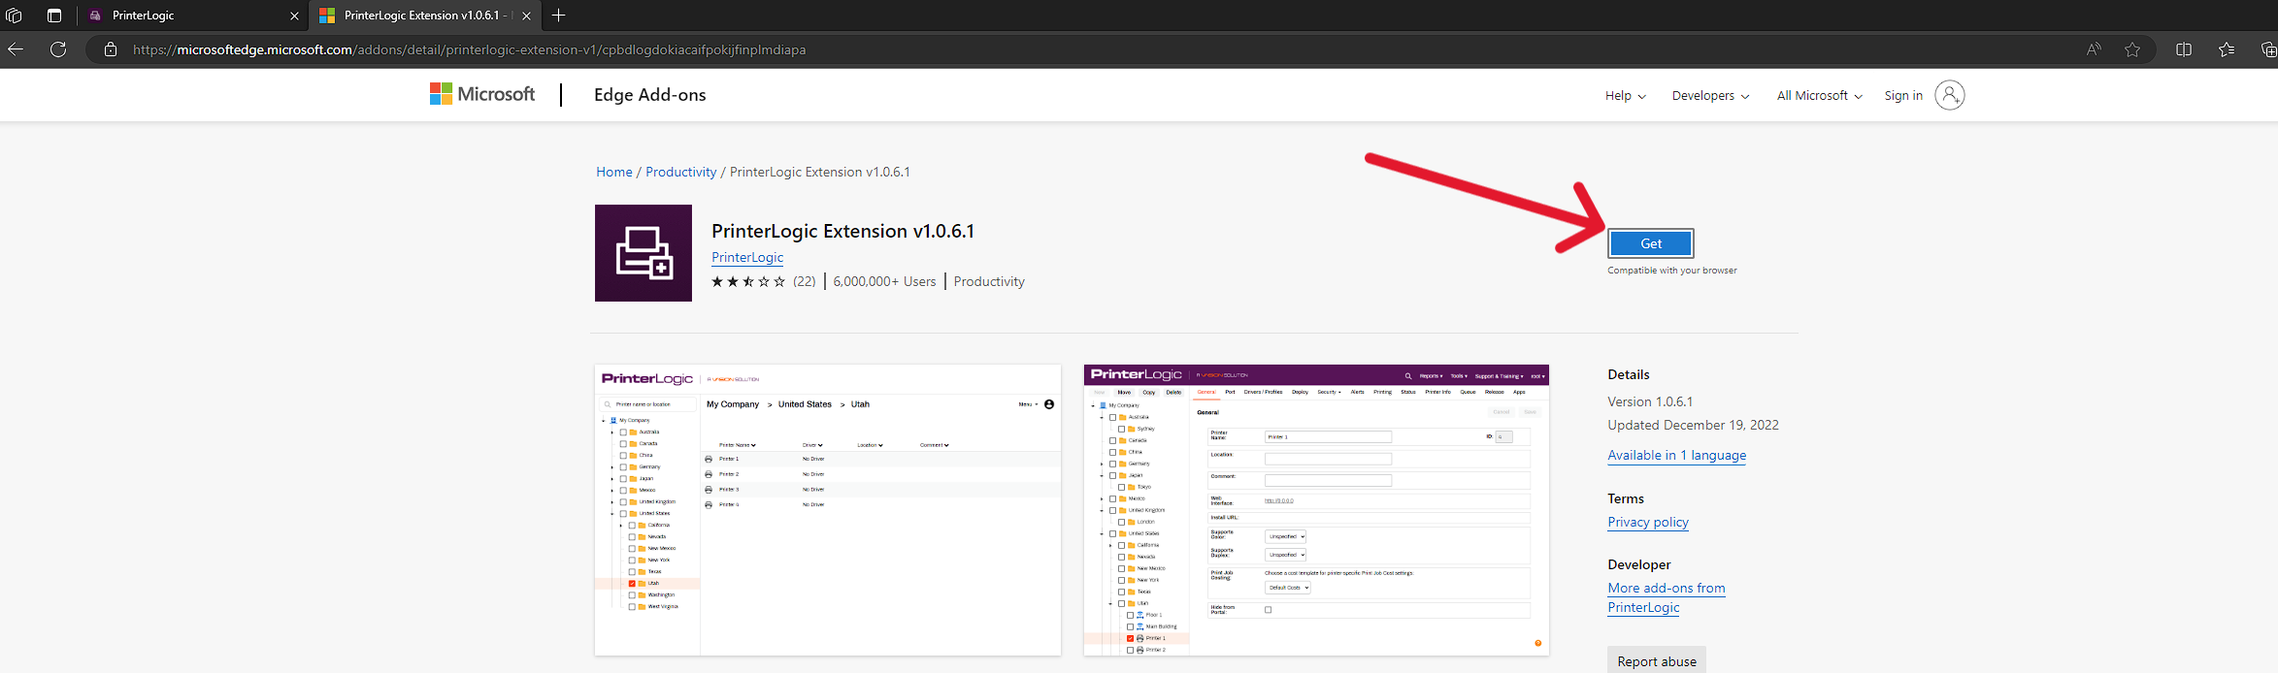Open Available in 1 language link
Screen dimensions: 2278x673
click(1676, 455)
